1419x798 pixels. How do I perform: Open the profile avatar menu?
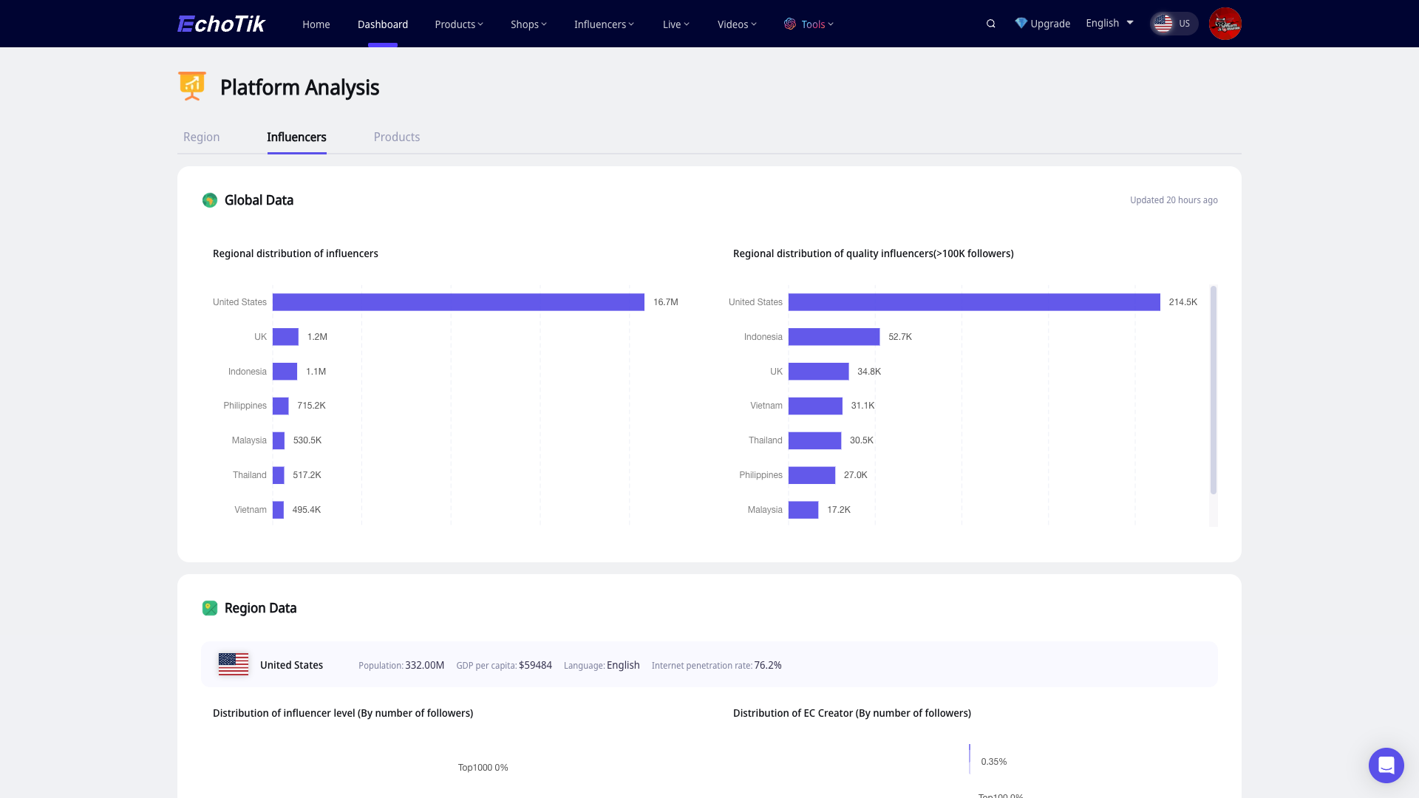1225,23
